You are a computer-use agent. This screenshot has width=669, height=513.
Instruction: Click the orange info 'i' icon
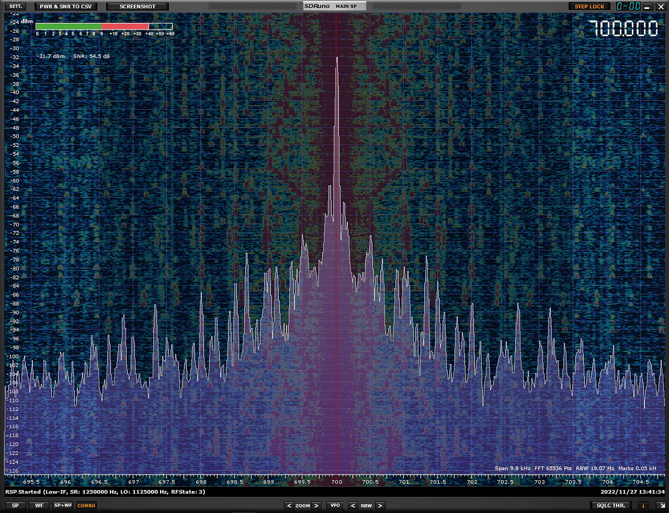tap(643, 506)
